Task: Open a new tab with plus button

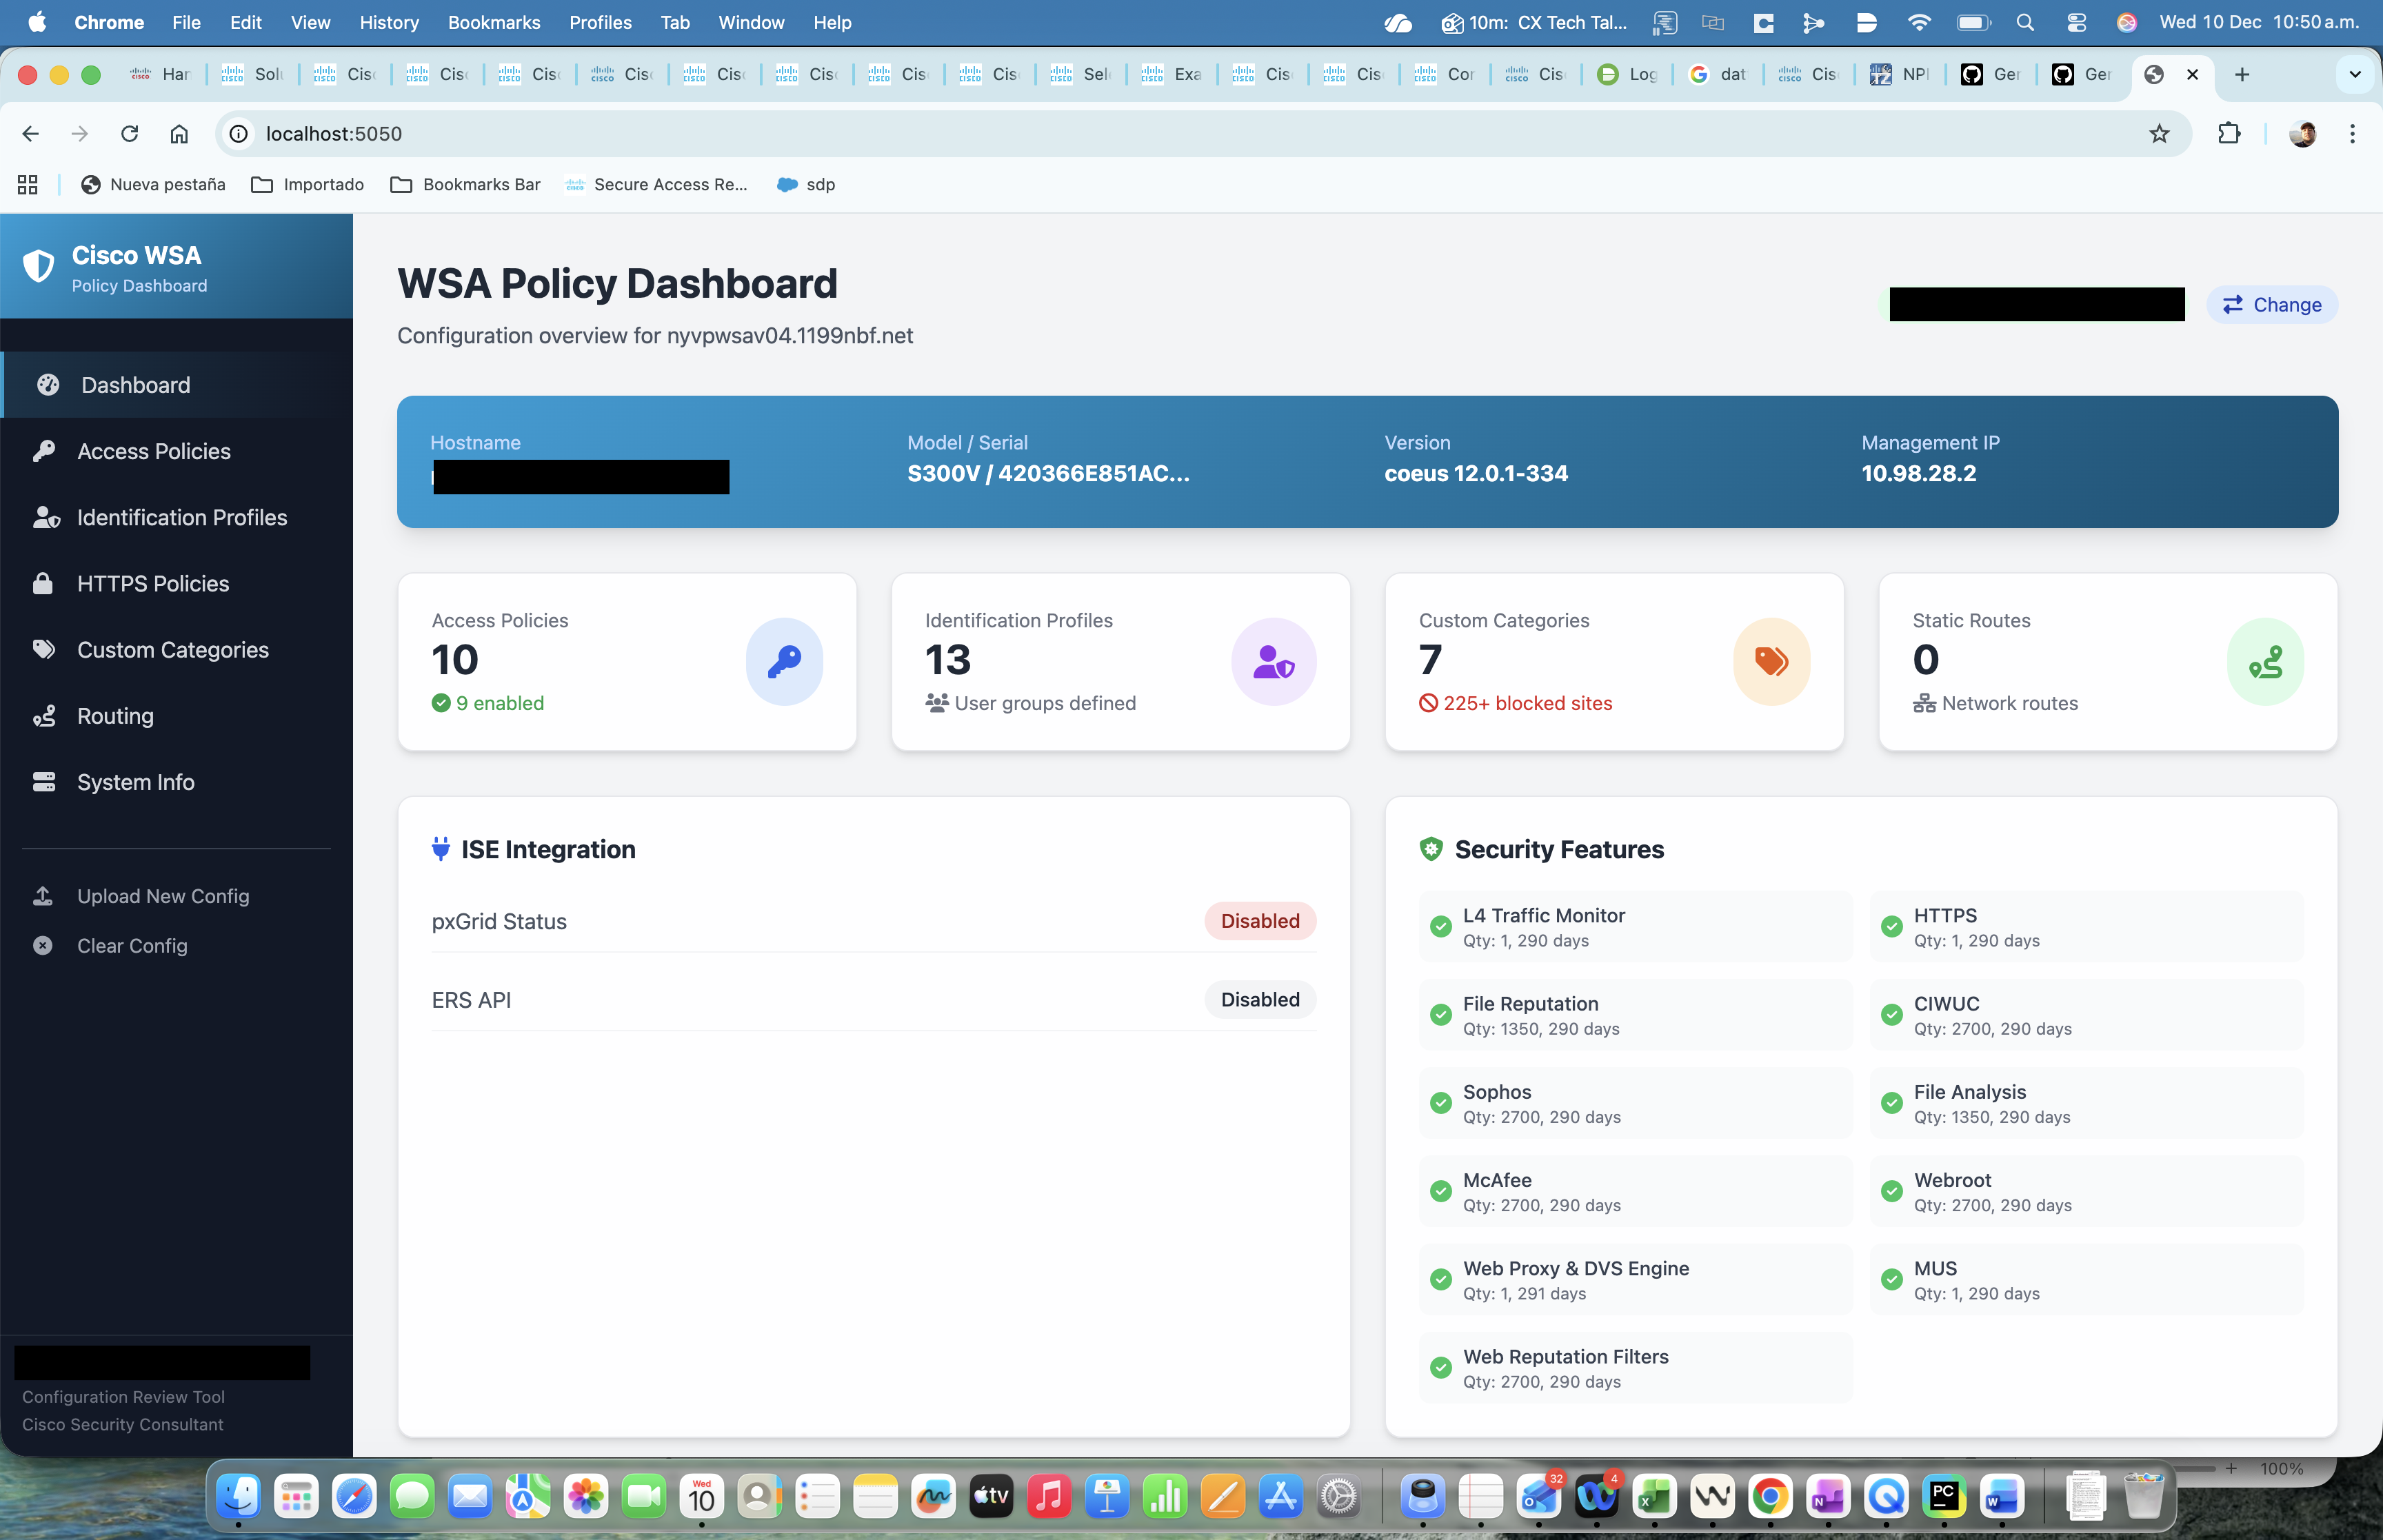Action: (x=2242, y=74)
